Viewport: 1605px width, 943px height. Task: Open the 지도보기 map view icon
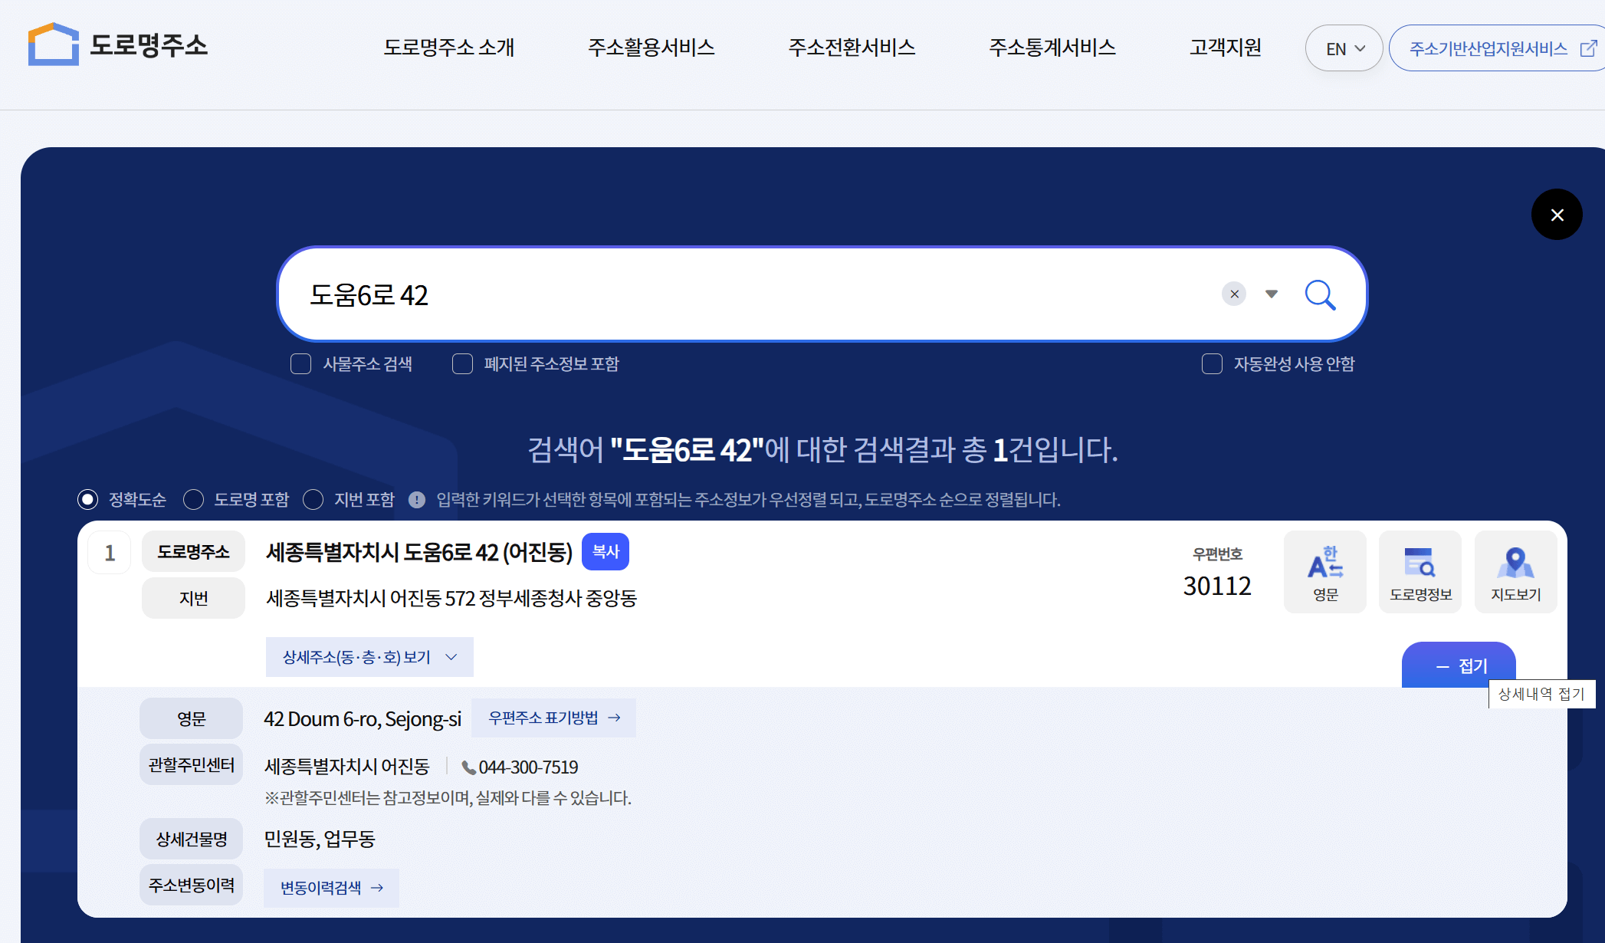pos(1515,571)
